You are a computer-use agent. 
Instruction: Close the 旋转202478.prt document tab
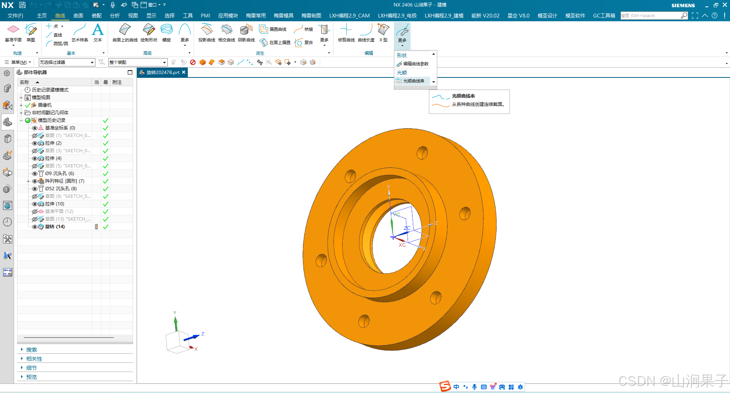point(184,72)
